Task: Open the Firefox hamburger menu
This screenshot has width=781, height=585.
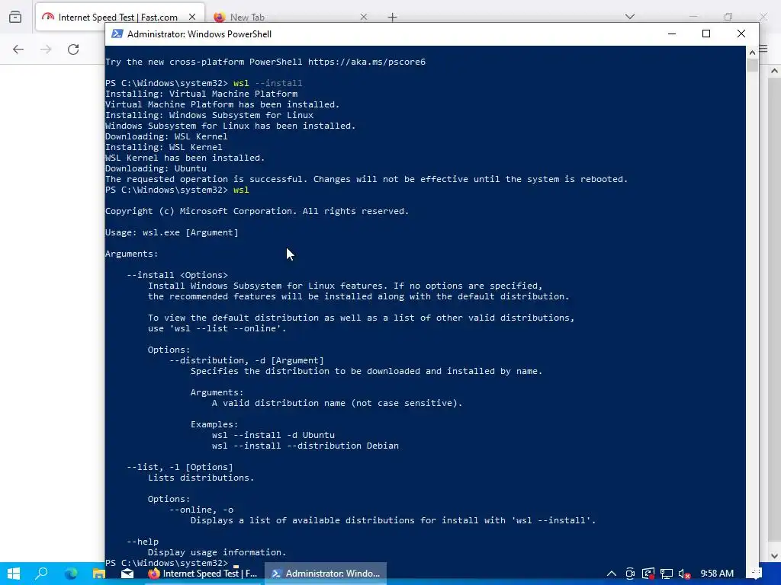Action: tap(764, 50)
